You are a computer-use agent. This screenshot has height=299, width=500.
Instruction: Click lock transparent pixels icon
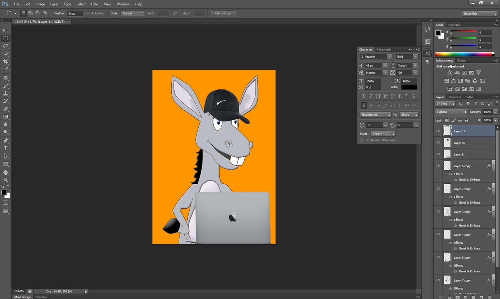447,120
